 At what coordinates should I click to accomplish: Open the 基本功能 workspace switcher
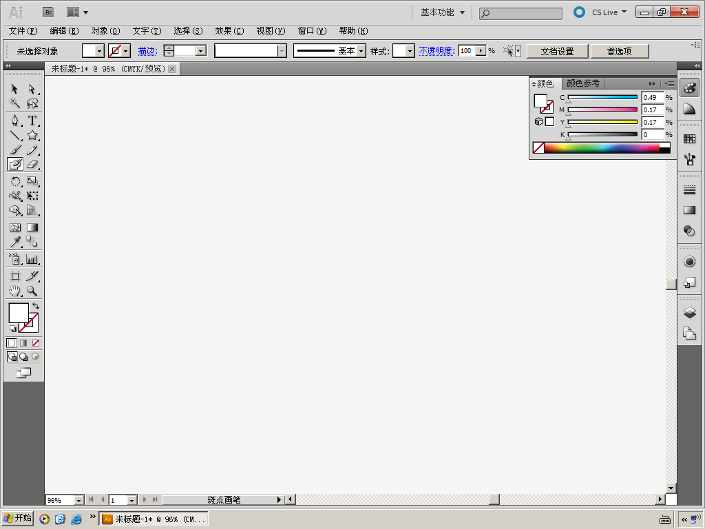coord(443,12)
